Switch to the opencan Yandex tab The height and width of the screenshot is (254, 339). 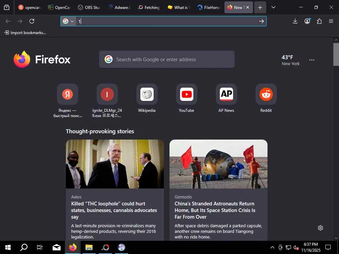click(29, 8)
